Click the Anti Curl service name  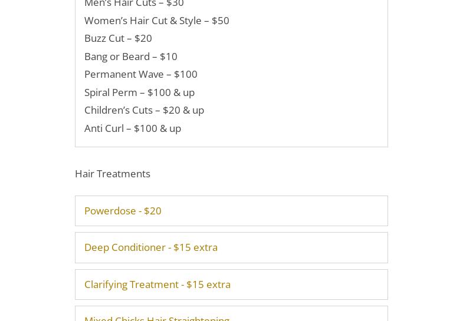coord(104,128)
